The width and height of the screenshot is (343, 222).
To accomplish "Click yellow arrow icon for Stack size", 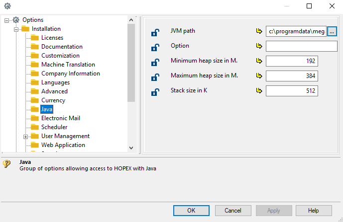I will point(259,90).
